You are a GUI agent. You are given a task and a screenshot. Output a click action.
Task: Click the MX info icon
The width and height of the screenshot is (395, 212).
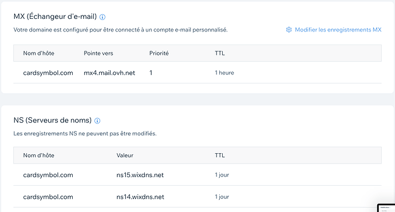click(102, 17)
